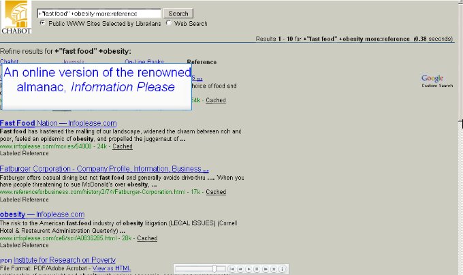Close the playback control bar

pos(274,269)
